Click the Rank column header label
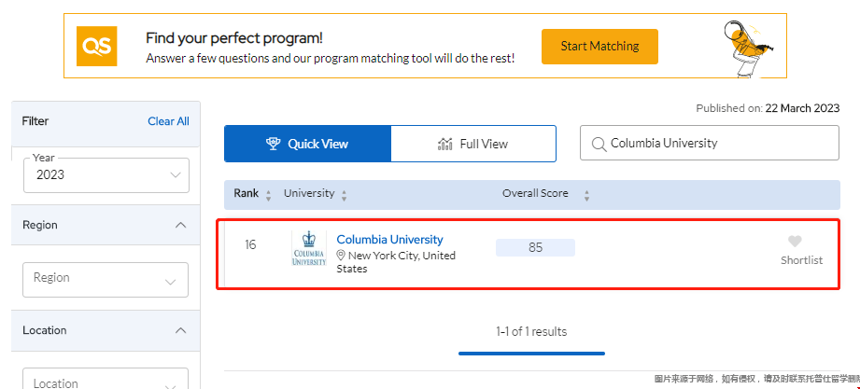This screenshot has height=389, width=860. [x=247, y=193]
